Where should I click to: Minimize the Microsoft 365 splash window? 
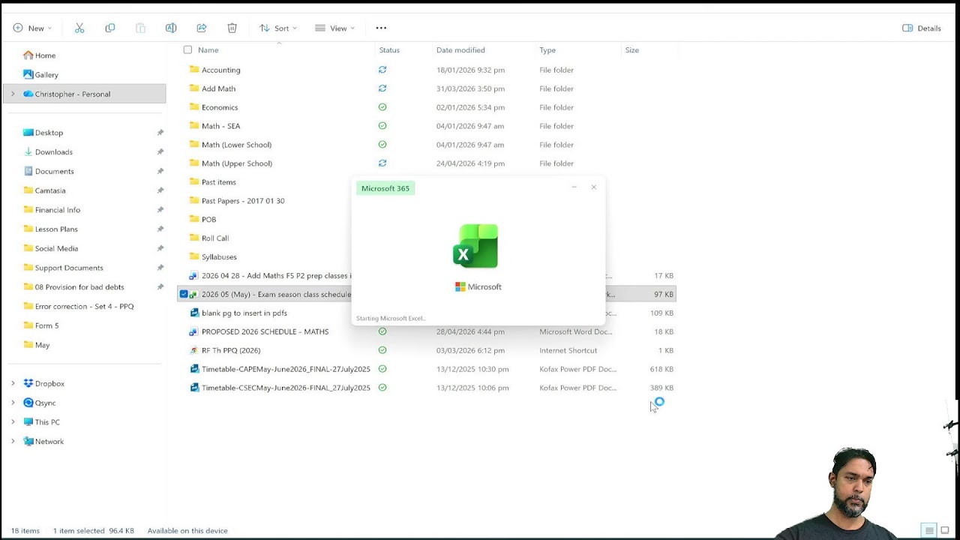coord(574,187)
